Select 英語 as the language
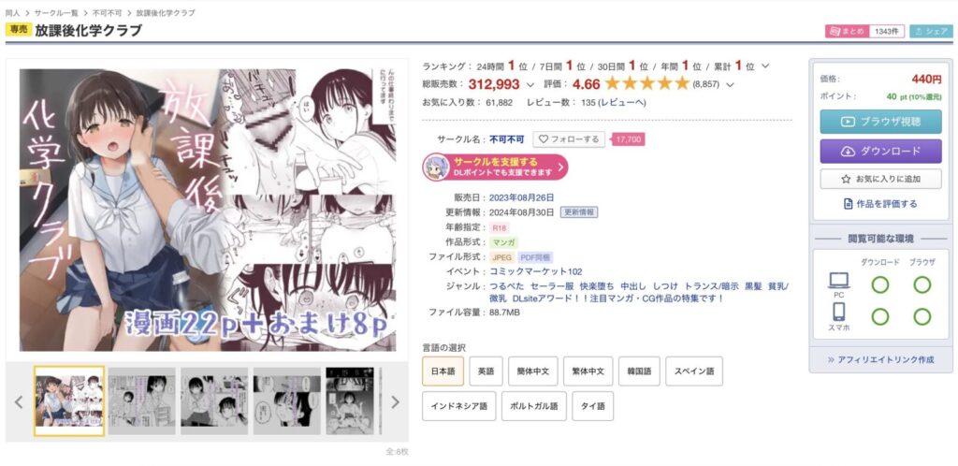The width and height of the screenshot is (958, 466). tap(486, 371)
